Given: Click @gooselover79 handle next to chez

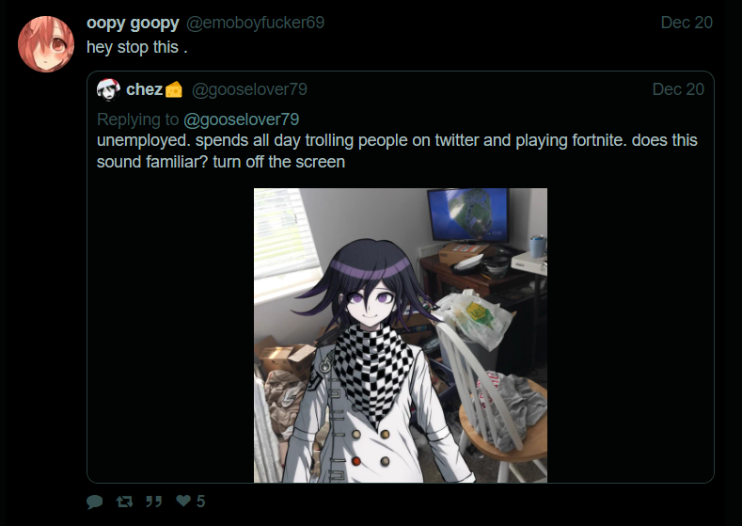Looking at the screenshot, I should [x=249, y=89].
